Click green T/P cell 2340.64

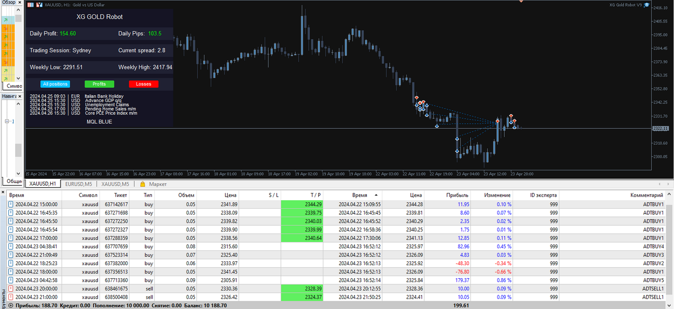(302, 238)
